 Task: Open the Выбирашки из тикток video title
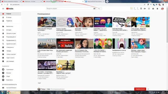tap(119, 50)
